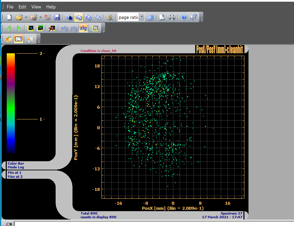The width and height of the screenshot is (294, 226).
Task: Click the blue Help question mark icon
Action: click(184, 17)
